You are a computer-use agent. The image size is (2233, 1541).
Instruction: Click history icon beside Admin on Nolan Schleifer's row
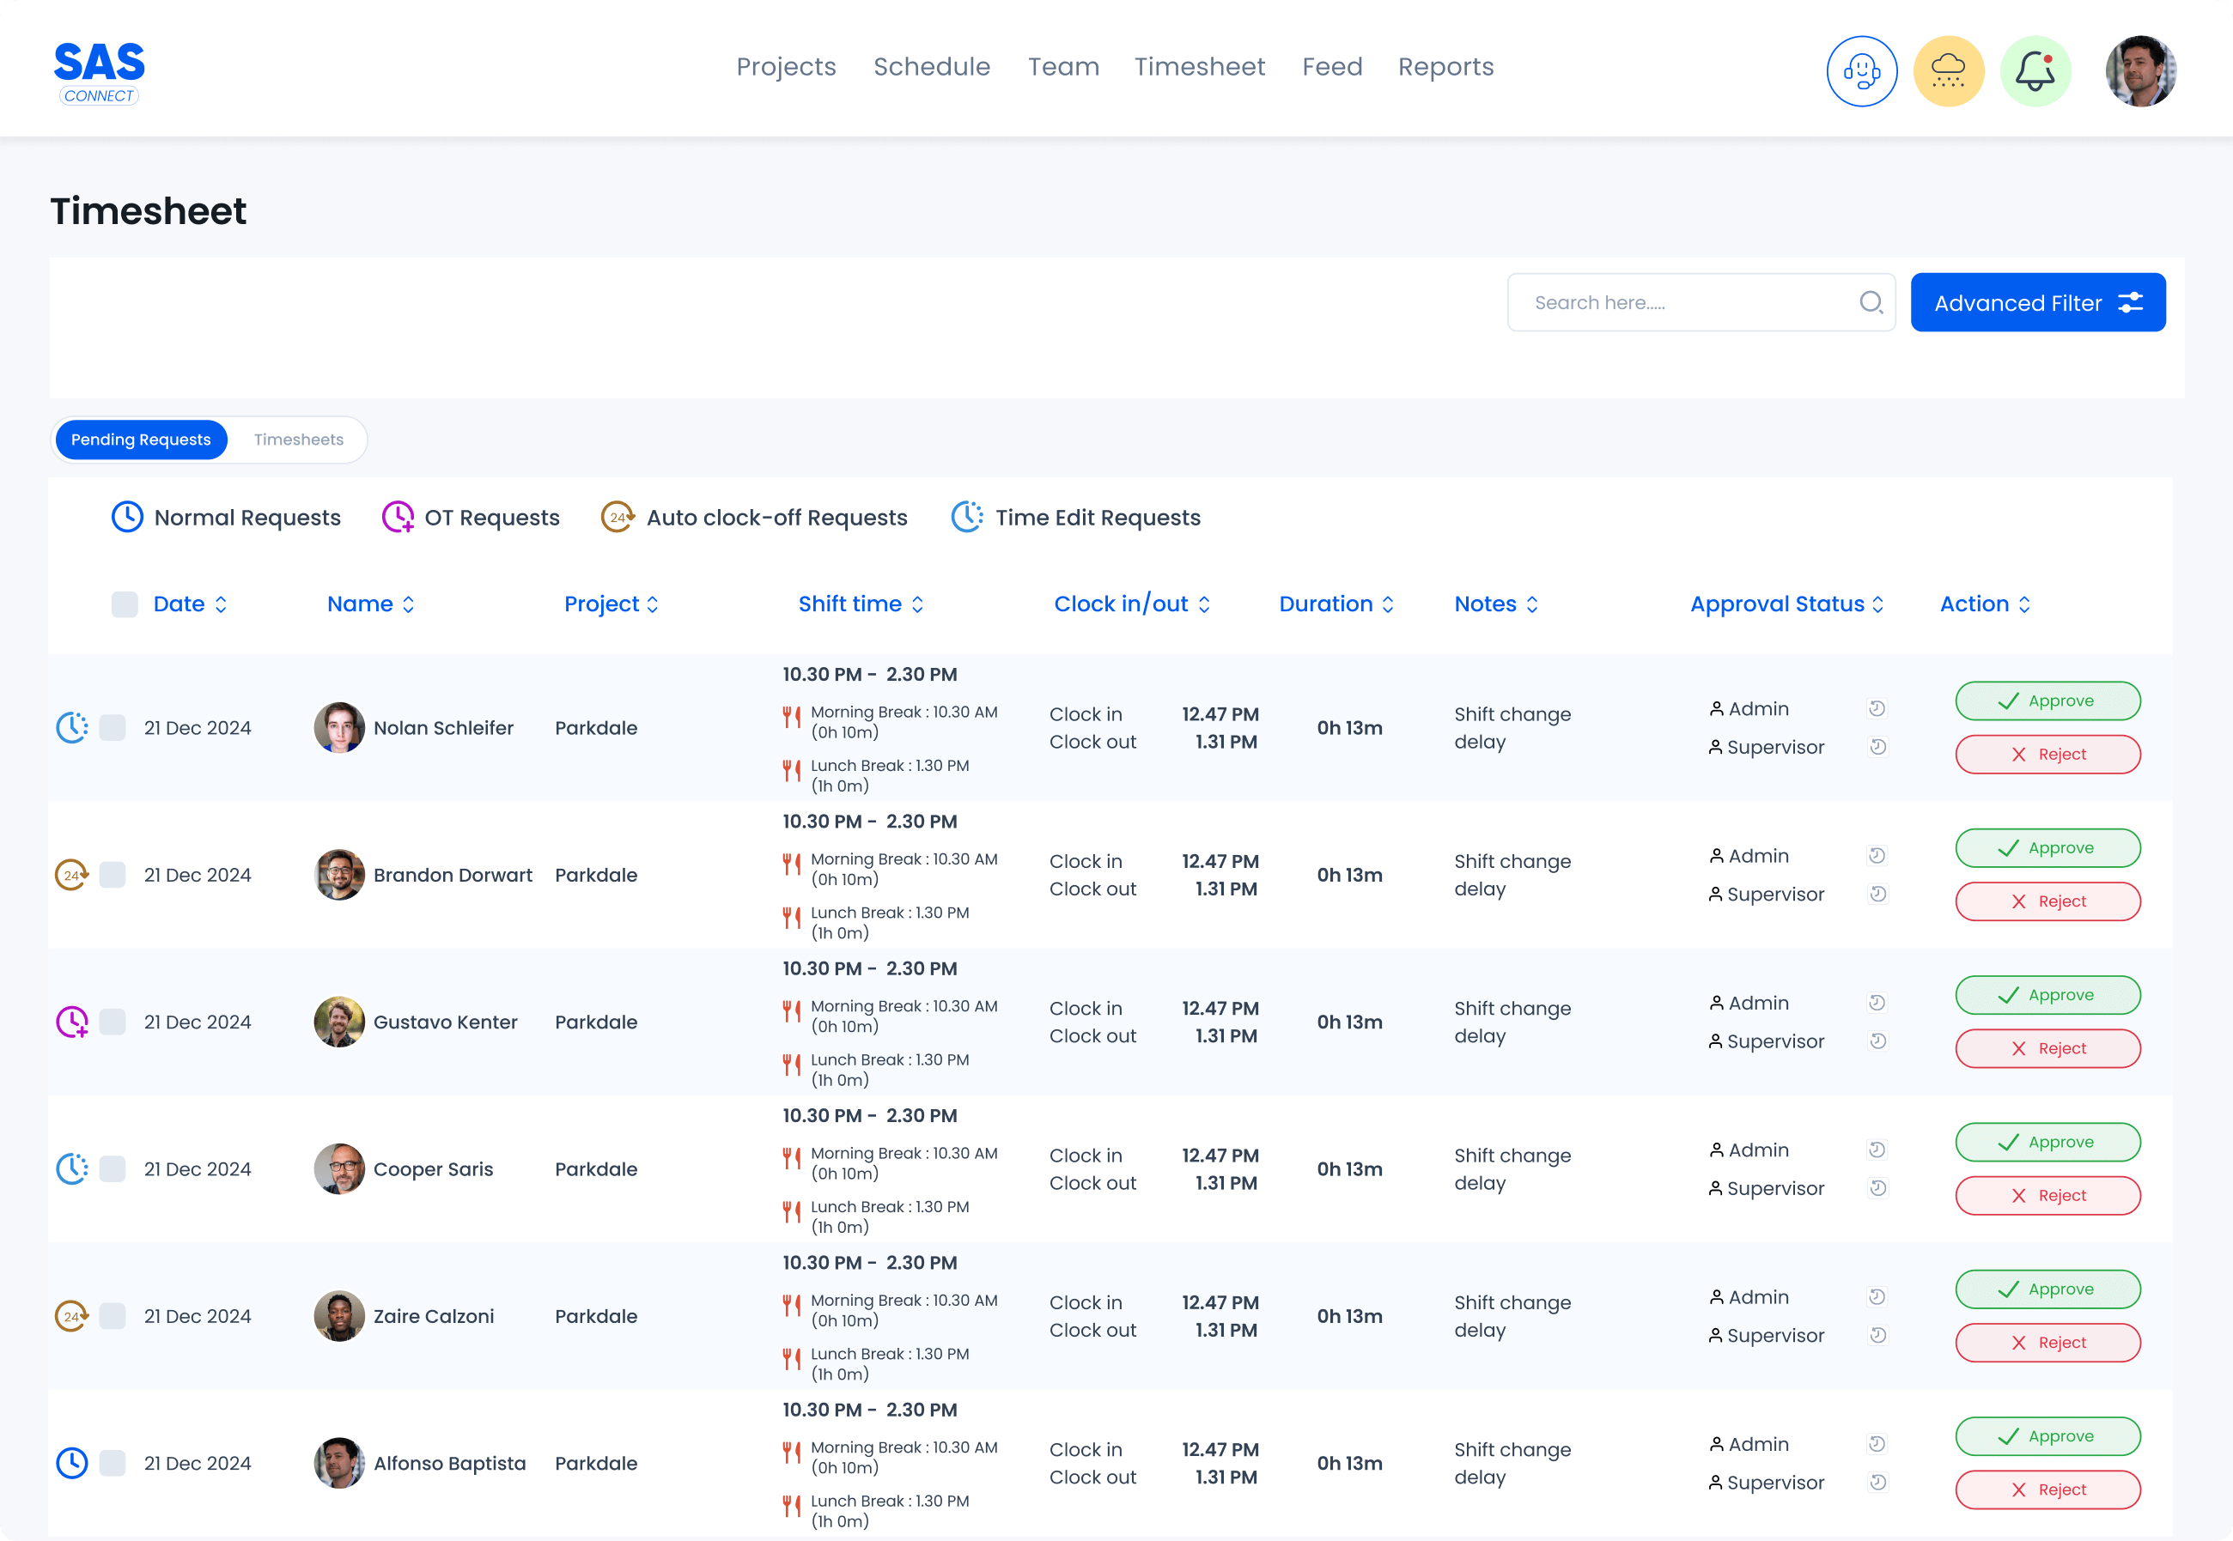click(x=1877, y=707)
